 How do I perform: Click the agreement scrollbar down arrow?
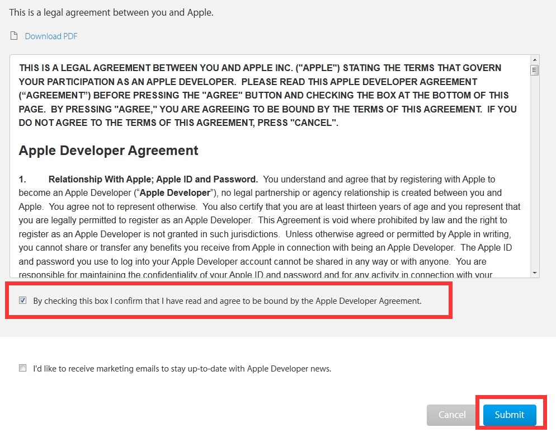coord(534,273)
